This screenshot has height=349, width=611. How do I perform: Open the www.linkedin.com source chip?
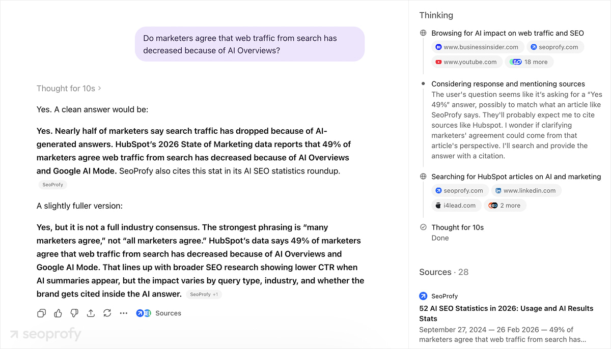pyautogui.click(x=526, y=191)
